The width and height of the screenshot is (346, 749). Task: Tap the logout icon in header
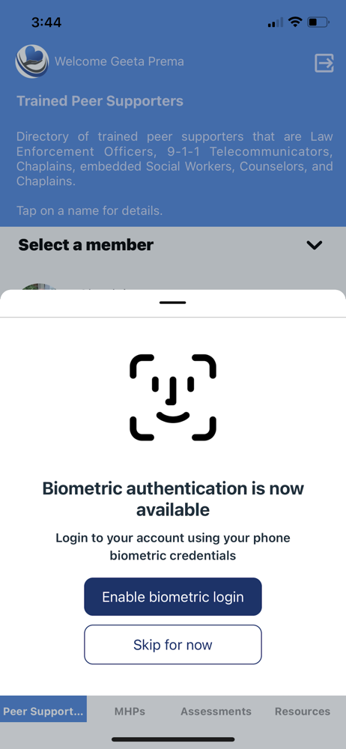[x=324, y=63]
